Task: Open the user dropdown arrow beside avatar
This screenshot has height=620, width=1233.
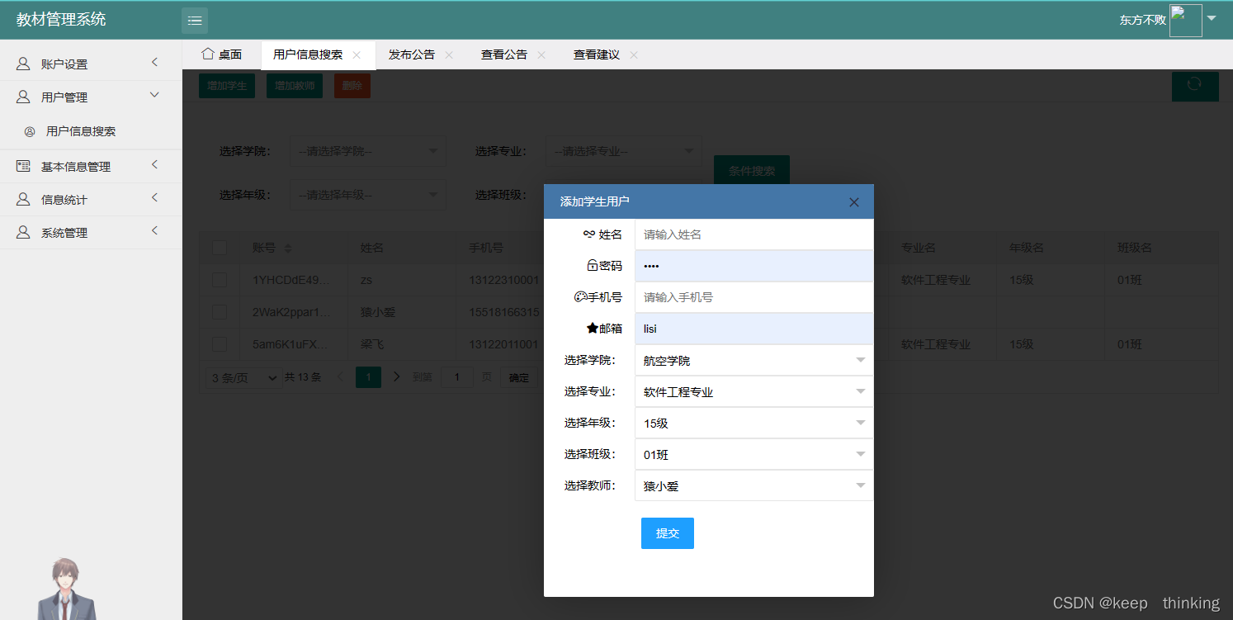Action: coord(1212,18)
